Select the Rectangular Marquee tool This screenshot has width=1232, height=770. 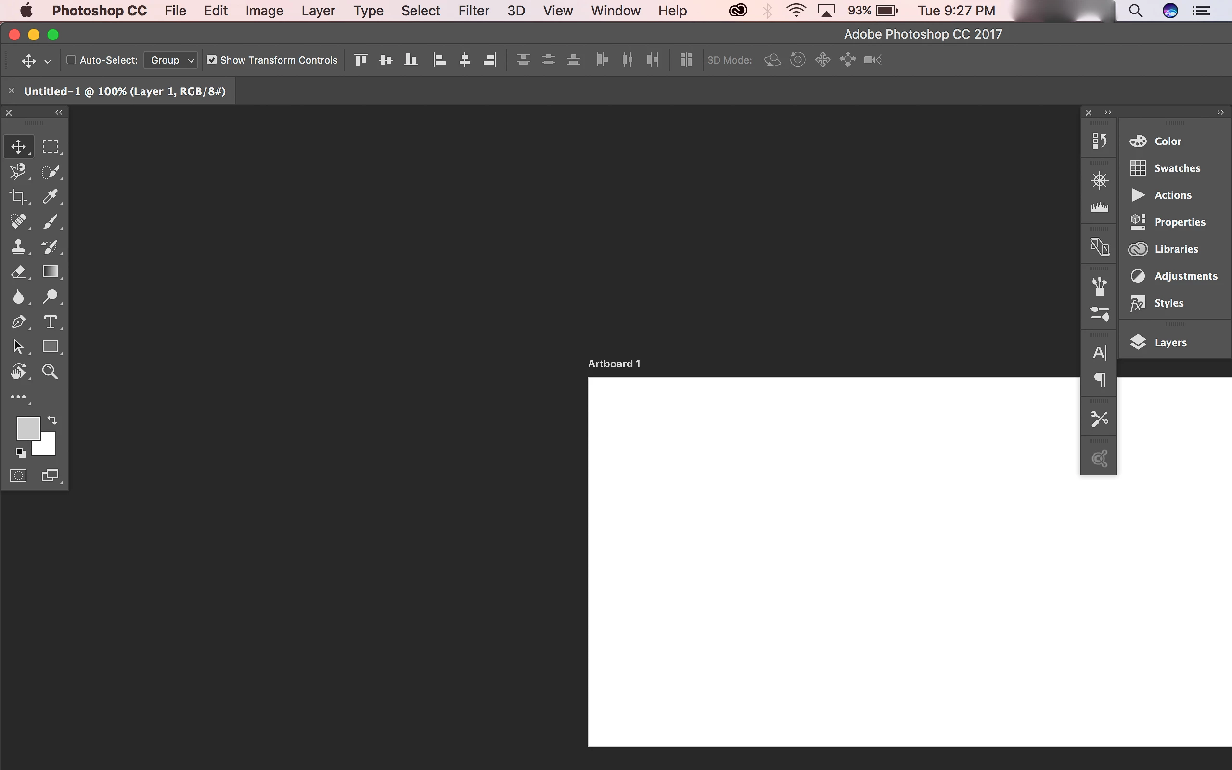50,147
